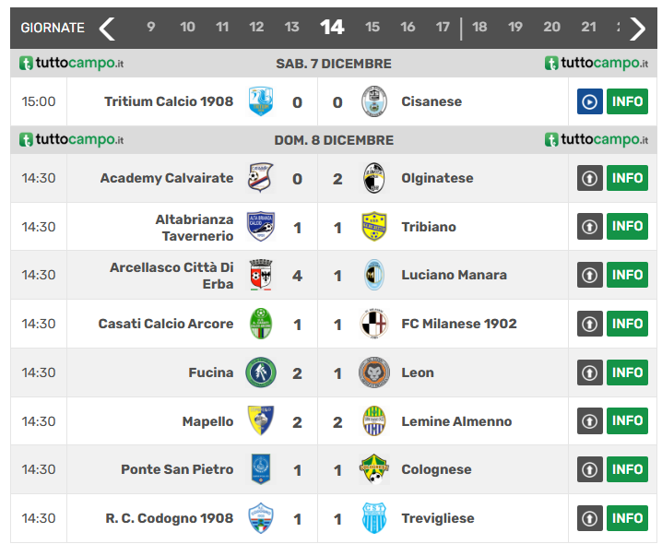Click the Leon lion crest
Screen dimensions: 662x544
pyautogui.click(x=373, y=373)
